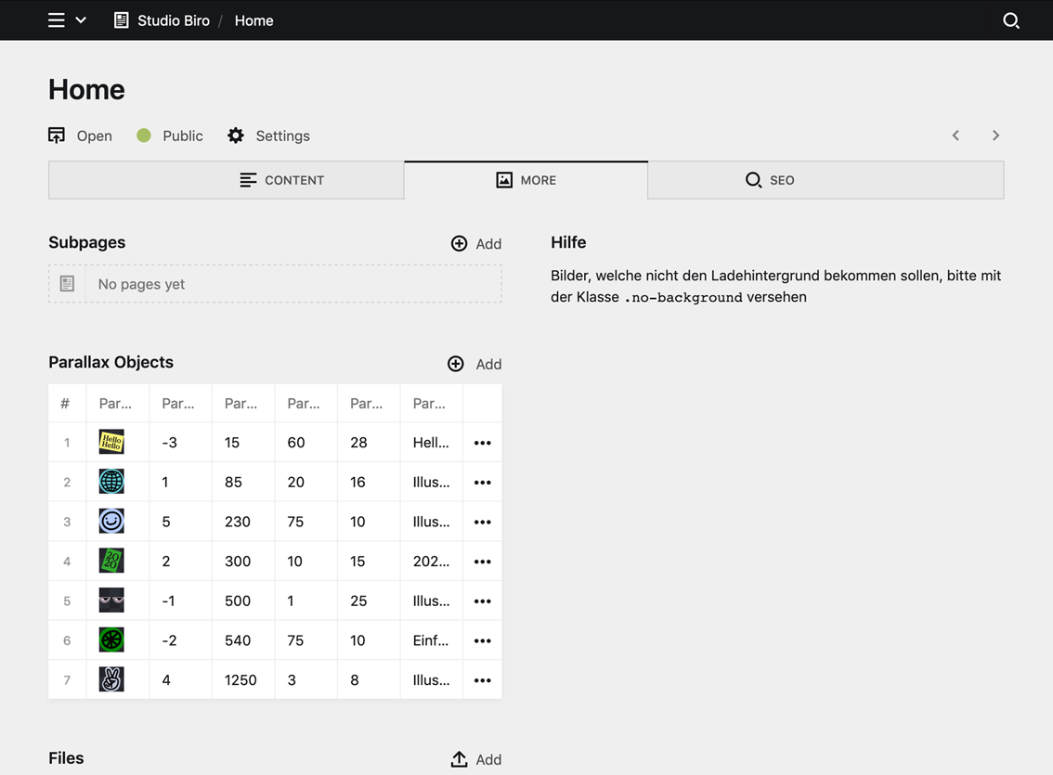
Task: Select Home in the breadcrumb
Action: 253,19
